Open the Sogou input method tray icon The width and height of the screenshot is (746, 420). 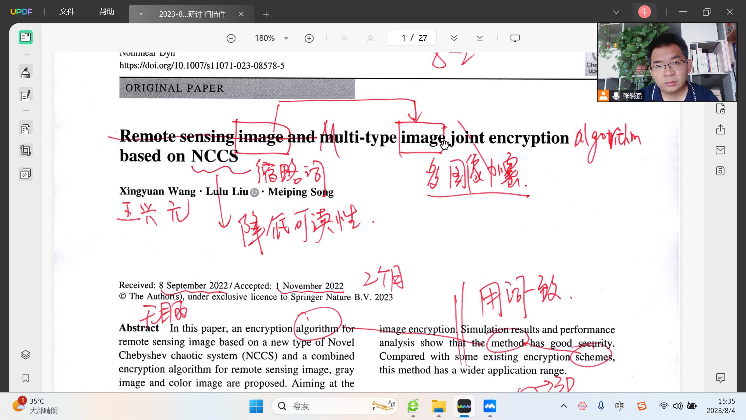pos(641,406)
